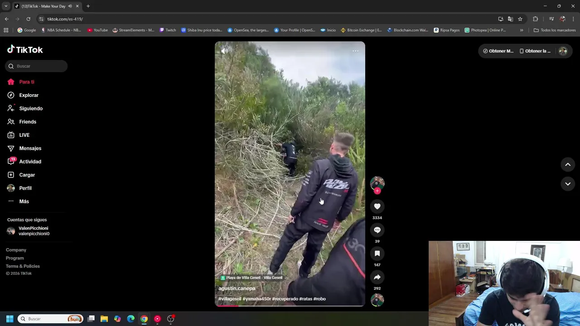
Task: Click the browser back arrow
Action: [x=6, y=19]
